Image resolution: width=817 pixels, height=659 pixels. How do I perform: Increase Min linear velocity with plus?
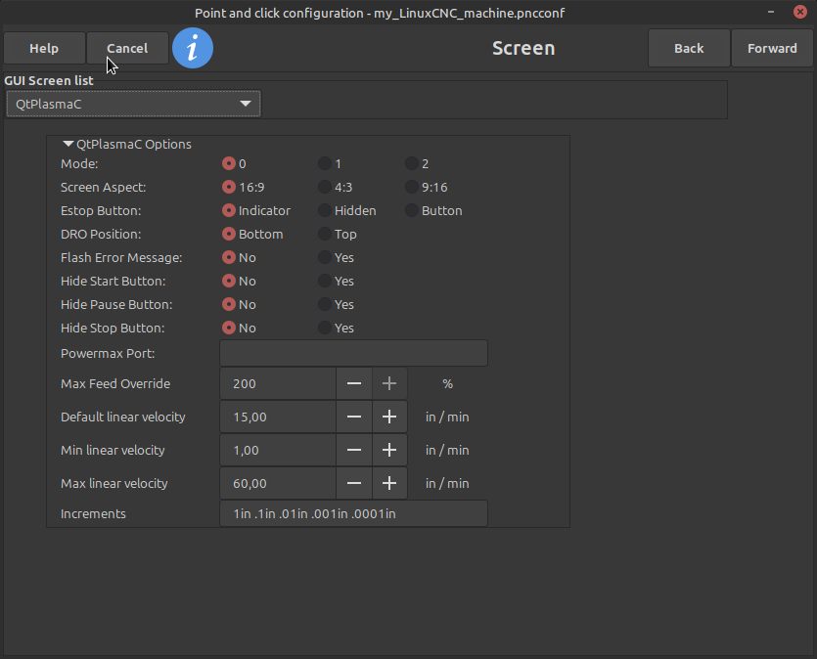coord(389,451)
